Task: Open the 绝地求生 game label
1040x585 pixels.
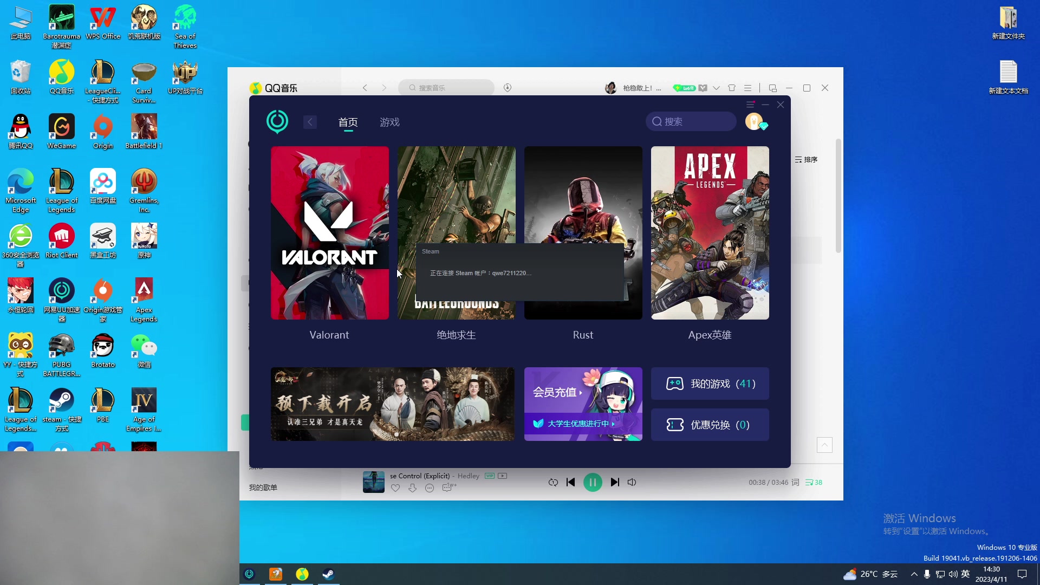Action: point(456,335)
